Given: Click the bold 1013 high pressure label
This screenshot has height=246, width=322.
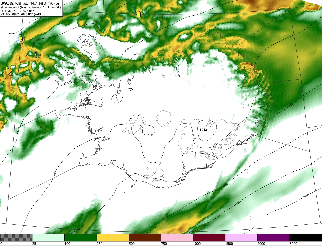Looking at the screenshot, I should [x=203, y=130].
